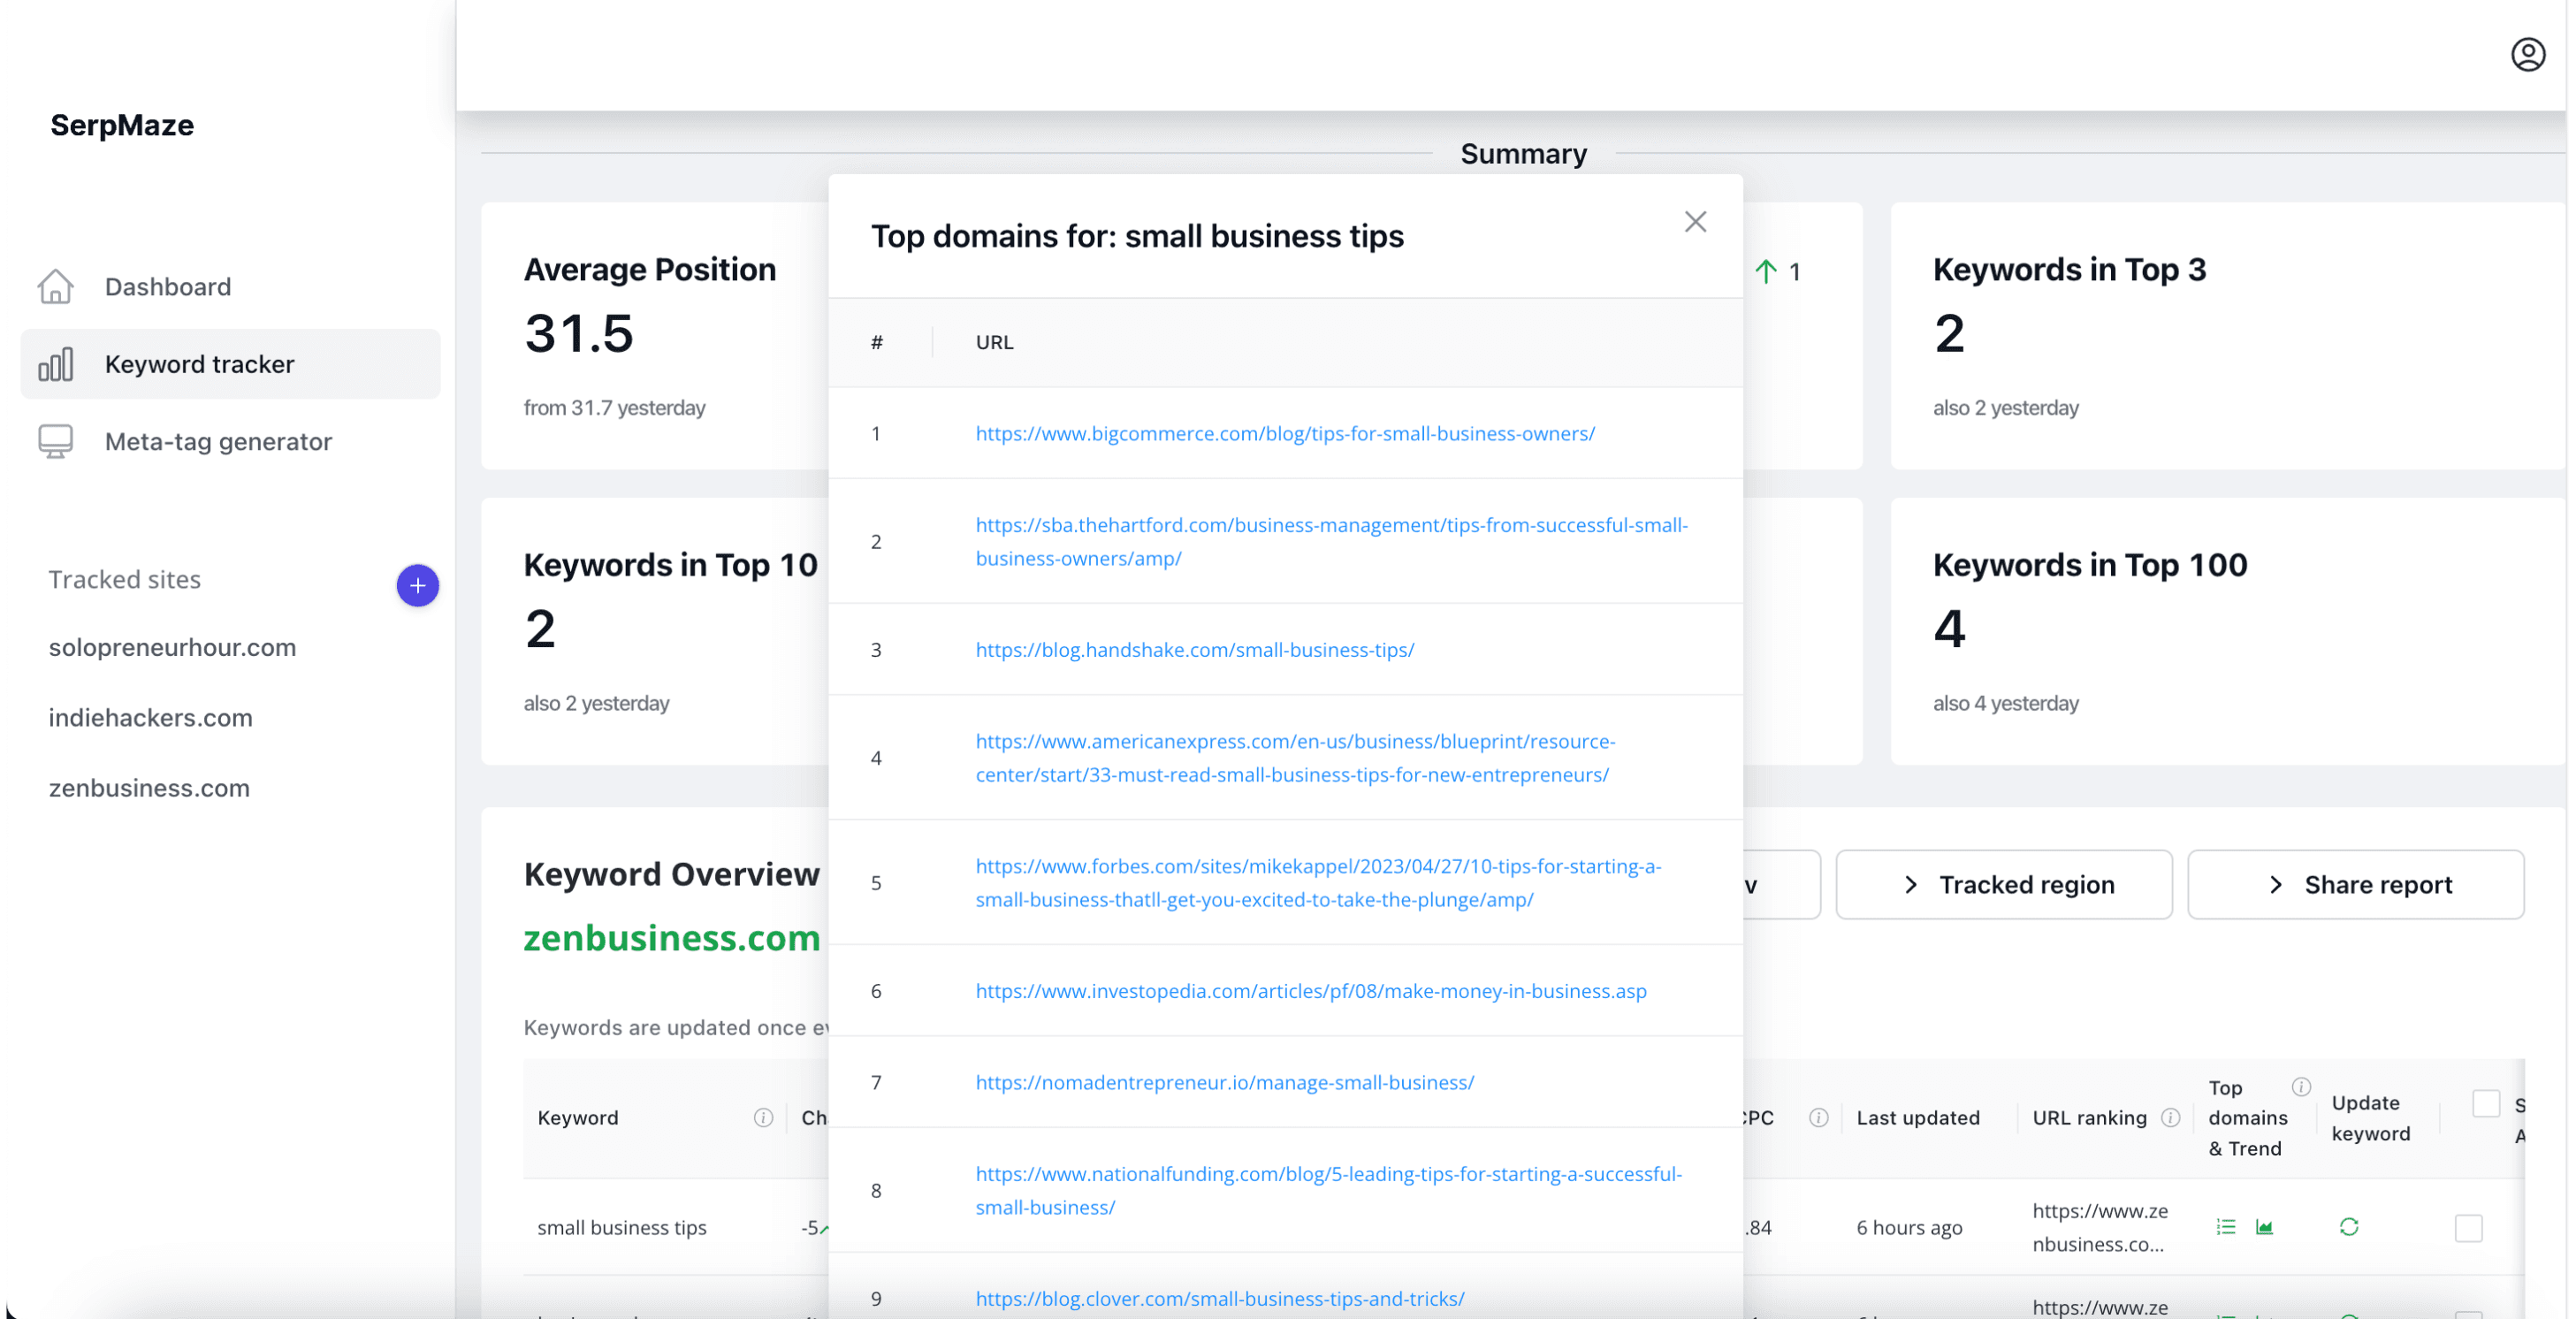Open the blog.clover.com result link
Image resolution: width=2576 pixels, height=1319 pixels.
coord(1219,1298)
